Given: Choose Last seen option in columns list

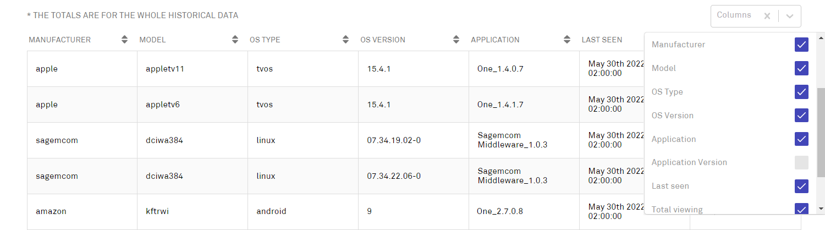Looking at the screenshot, I should [670, 186].
